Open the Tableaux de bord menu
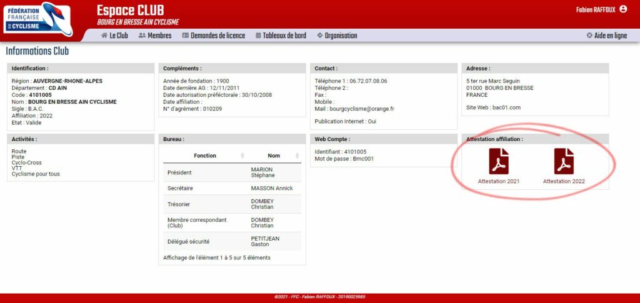The image size is (640, 303). (x=284, y=36)
